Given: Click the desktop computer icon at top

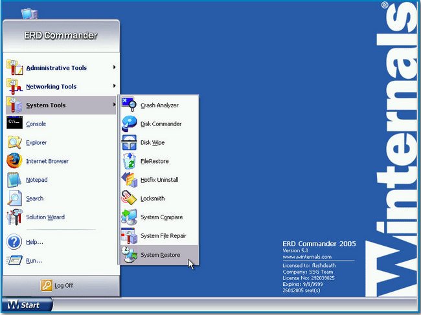Looking at the screenshot, I should [30, 14].
